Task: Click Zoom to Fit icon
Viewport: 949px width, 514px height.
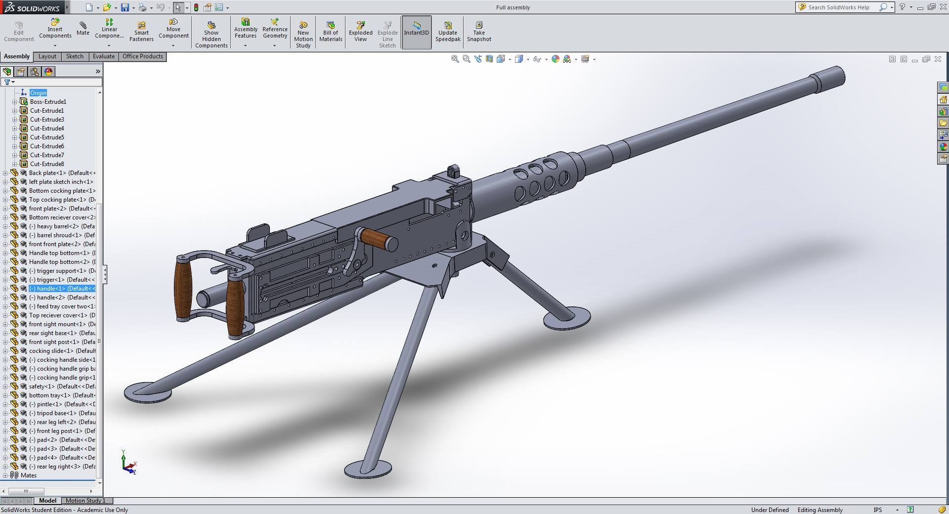Action: [455, 59]
